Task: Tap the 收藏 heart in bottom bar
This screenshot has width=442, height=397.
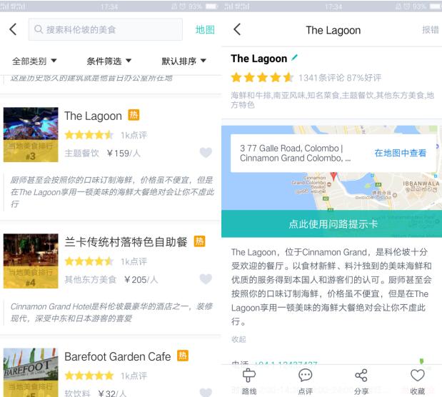Action: click(x=417, y=382)
